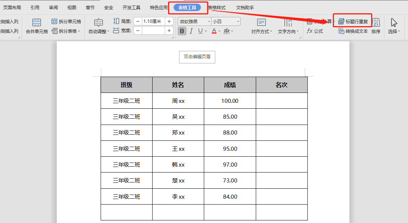Open the 审阅 ribbon tab
This screenshot has height=223, width=408.
(x=53, y=7)
